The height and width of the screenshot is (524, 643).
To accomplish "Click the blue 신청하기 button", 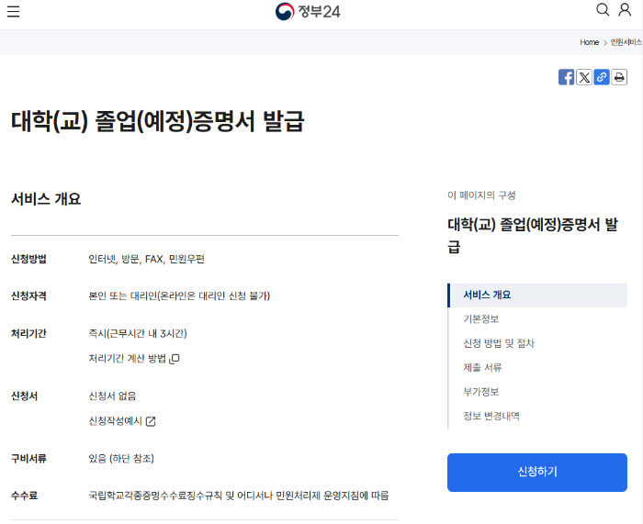I will click(537, 472).
